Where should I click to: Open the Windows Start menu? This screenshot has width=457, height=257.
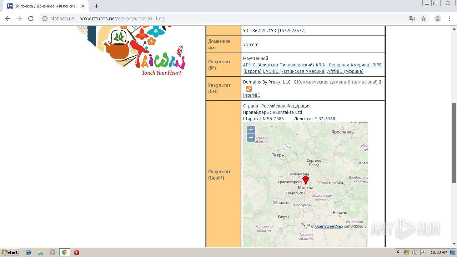[x=10, y=252]
